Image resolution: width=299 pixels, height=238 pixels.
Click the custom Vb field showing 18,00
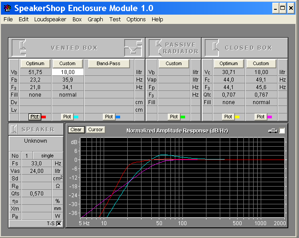pos(68,72)
